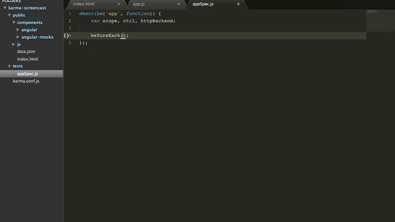
Task: Expand the angular folder arrow
Action: tap(18, 30)
